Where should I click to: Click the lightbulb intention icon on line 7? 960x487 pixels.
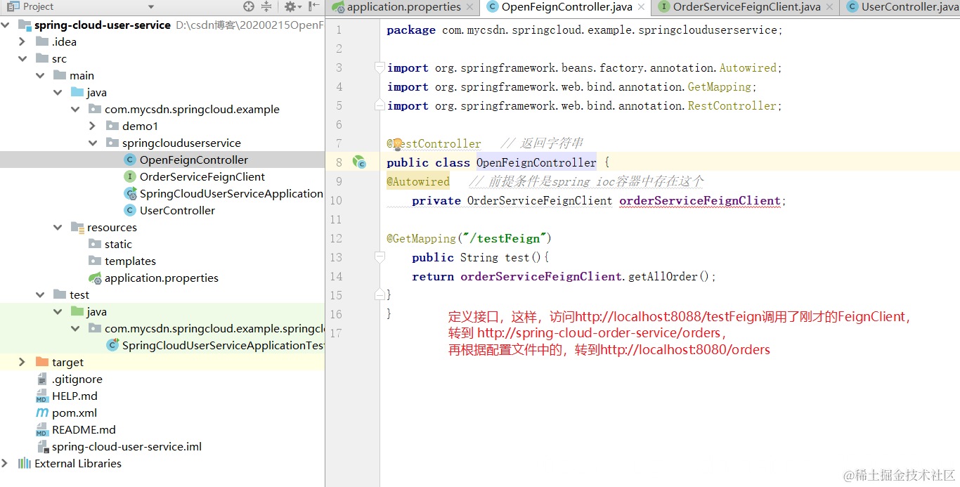tap(397, 143)
